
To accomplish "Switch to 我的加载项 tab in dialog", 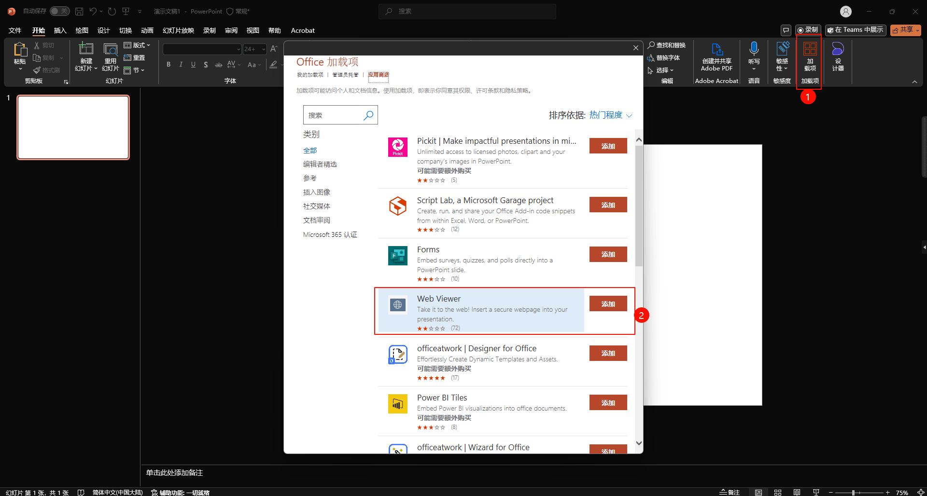I will [x=310, y=75].
